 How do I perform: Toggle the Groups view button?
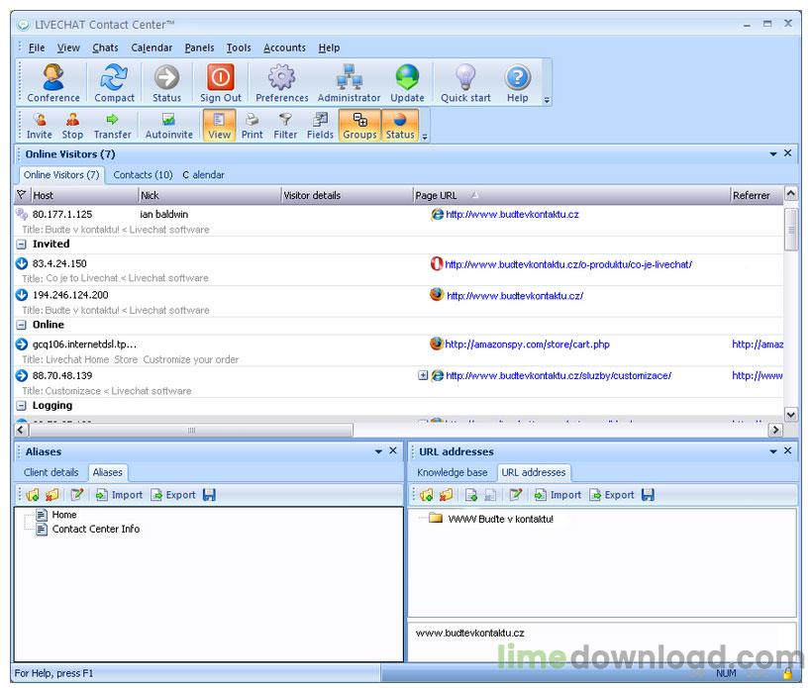359,126
